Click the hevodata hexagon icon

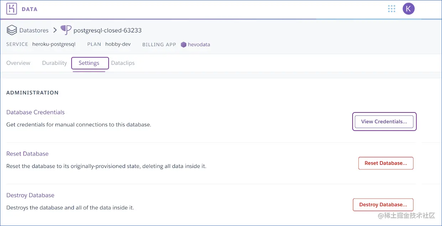[183, 44]
